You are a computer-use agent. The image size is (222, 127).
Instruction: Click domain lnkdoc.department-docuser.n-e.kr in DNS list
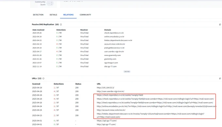[x=118, y=40]
